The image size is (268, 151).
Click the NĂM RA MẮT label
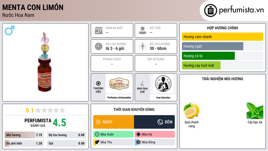coord(114,28)
